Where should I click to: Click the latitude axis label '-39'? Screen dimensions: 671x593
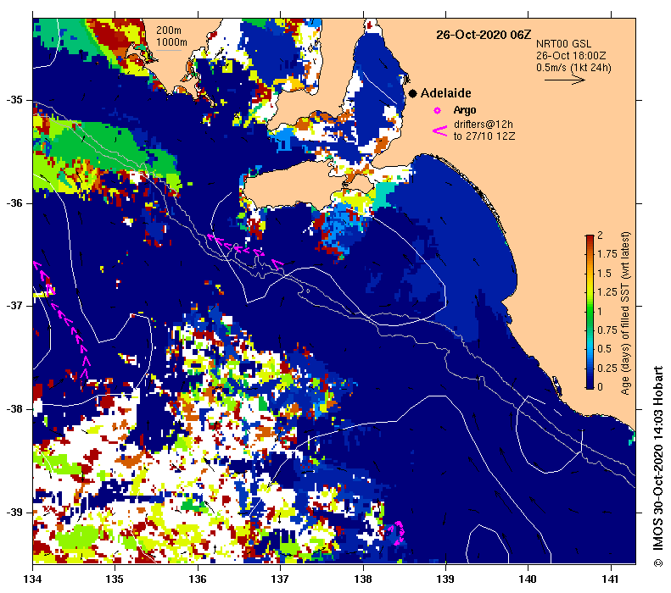point(14,513)
